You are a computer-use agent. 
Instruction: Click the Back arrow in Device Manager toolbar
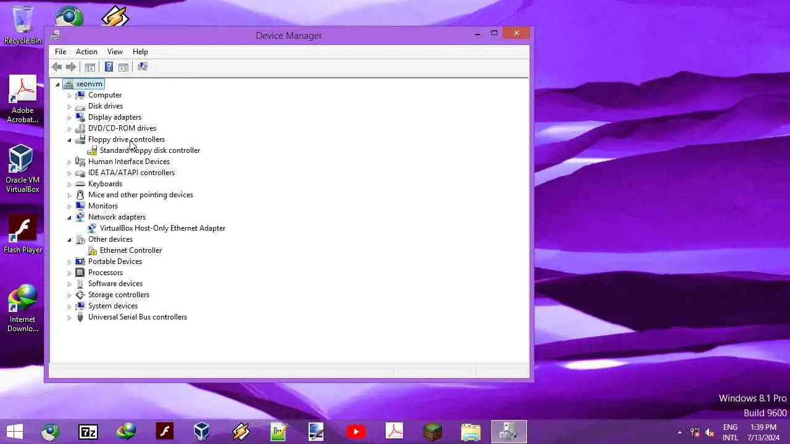point(57,67)
